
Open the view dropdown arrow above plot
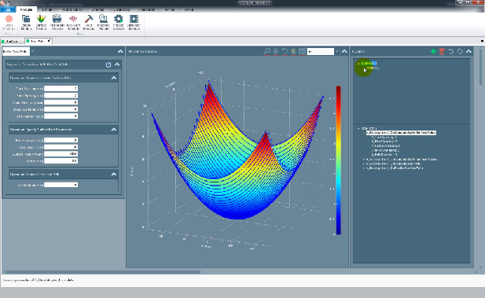click(337, 51)
